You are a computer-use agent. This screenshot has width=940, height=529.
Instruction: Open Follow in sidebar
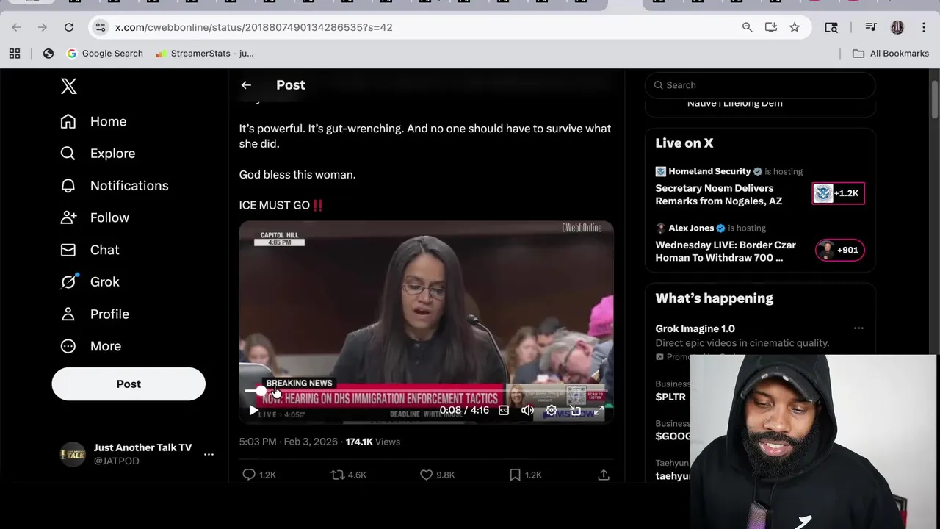[95, 217]
